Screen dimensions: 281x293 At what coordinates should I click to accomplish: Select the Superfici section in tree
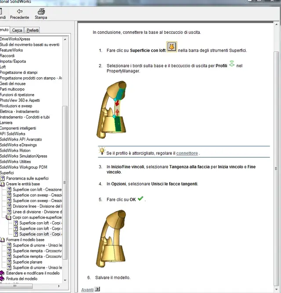tap(7, 173)
